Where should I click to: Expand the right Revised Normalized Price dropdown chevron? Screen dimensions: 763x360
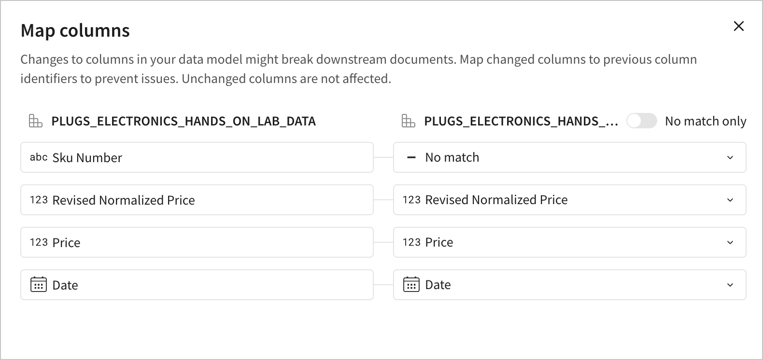point(730,200)
